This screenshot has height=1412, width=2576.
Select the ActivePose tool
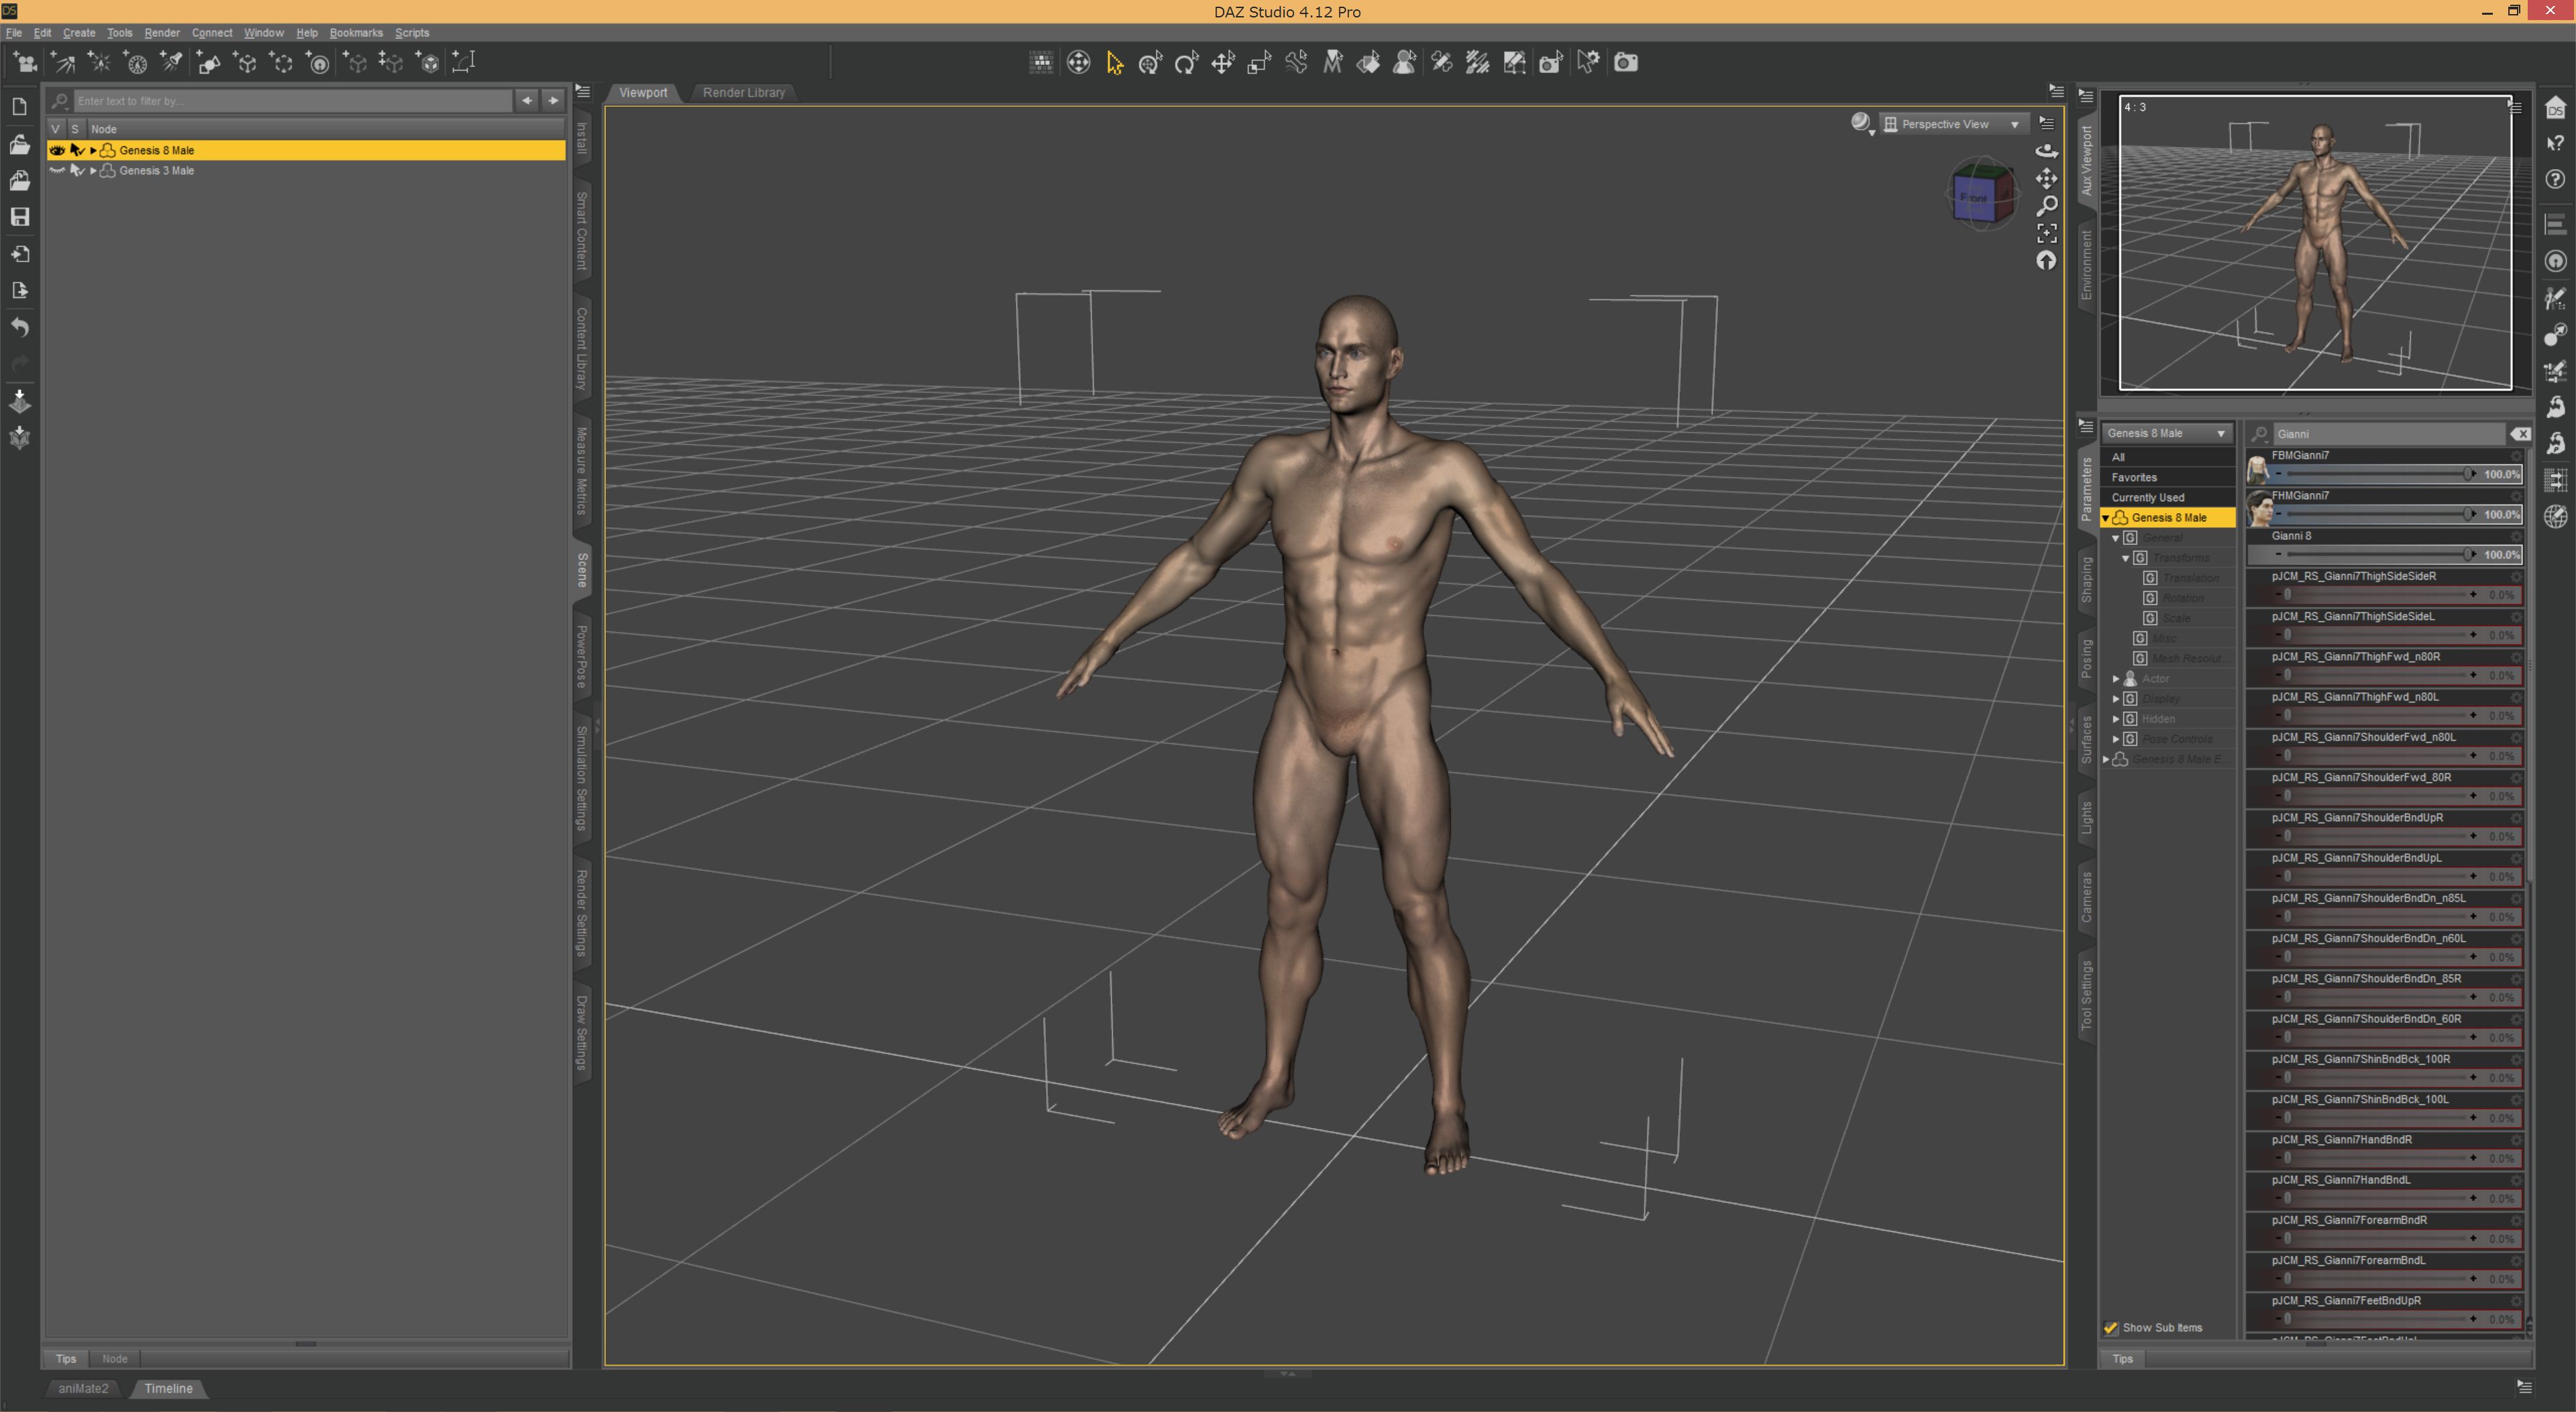pos(1296,63)
